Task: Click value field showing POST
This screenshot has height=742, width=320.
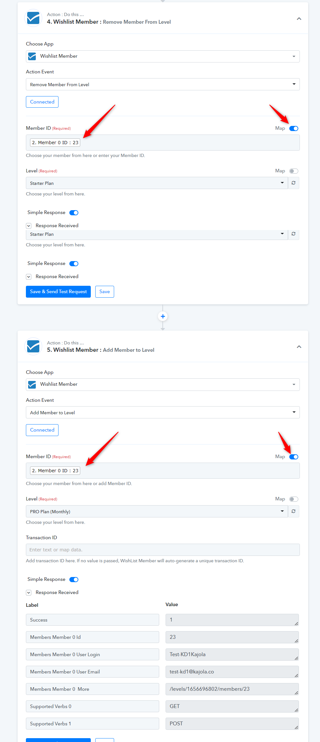Action: pos(232,724)
